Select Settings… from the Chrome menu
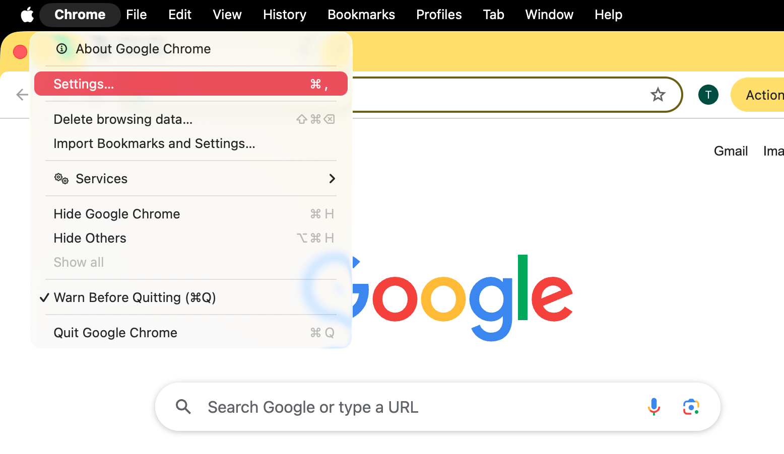 coord(84,84)
